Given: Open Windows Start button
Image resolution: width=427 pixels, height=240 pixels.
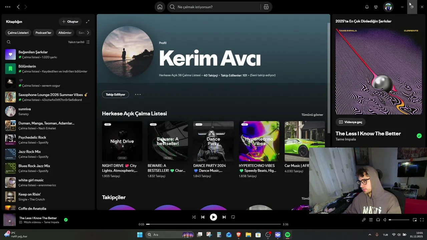Looking at the screenshot, I should tap(140, 235).
